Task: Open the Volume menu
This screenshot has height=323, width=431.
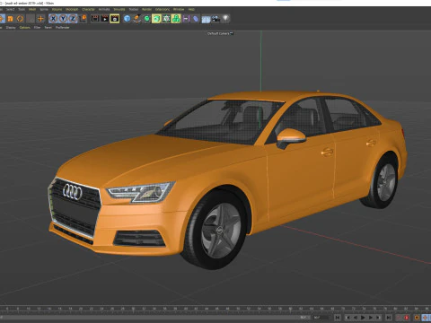Action: [x=57, y=9]
